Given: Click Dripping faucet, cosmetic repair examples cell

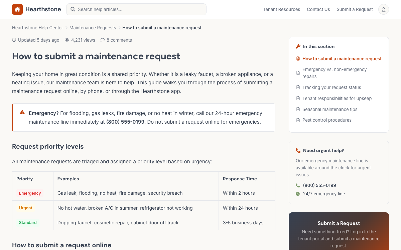Looking at the screenshot, I should pyautogui.click(x=136, y=223).
